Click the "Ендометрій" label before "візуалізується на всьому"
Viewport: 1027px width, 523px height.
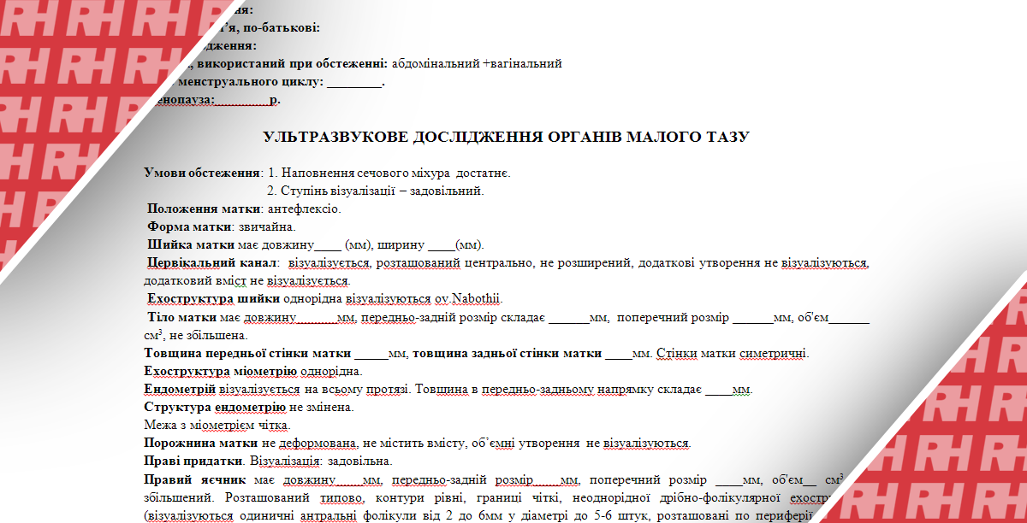click(180, 390)
